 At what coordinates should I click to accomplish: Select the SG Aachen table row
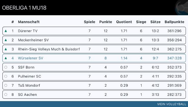pyautogui.click(x=94, y=95)
